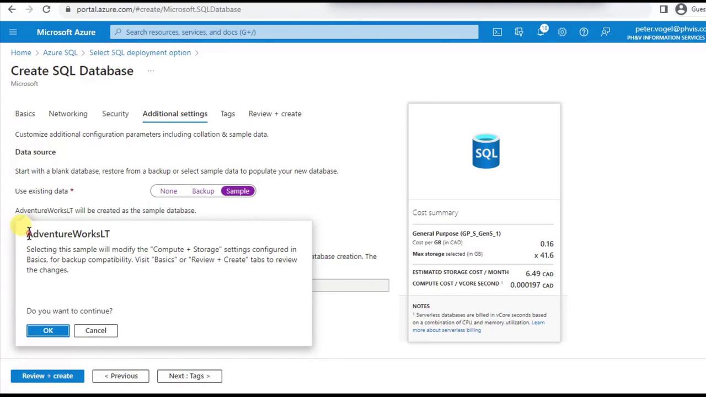Click the AdventureWorksLT dialog title

[x=68, y=234]
